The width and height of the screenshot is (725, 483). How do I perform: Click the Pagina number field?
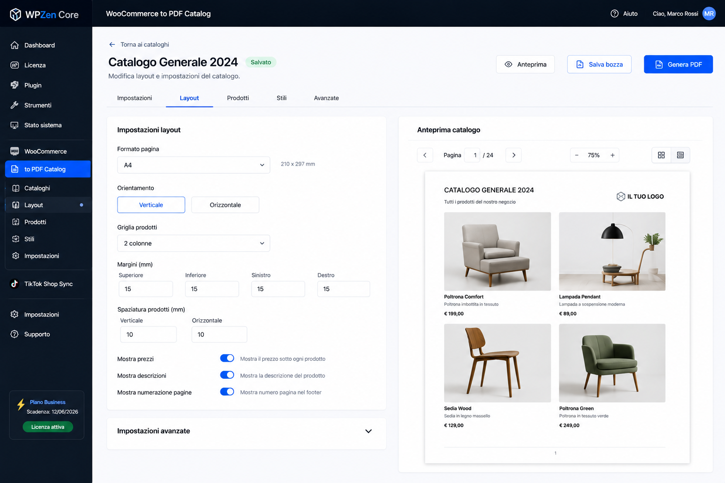pyautogui.click(x=472, y=155)
